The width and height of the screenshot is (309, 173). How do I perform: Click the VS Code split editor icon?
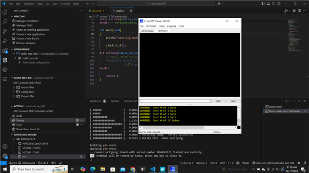pos(299,11)
